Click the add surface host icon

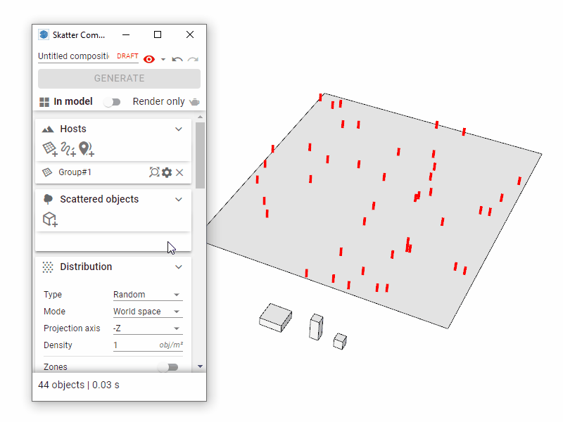pos(50,148)
